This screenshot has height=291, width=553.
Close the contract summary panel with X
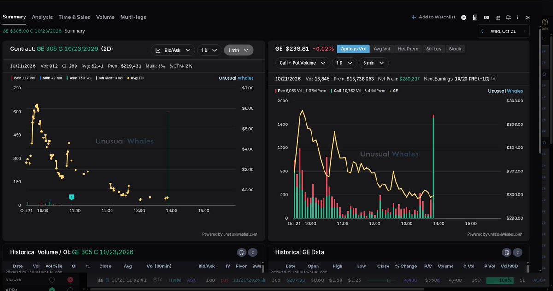[528, 18]
